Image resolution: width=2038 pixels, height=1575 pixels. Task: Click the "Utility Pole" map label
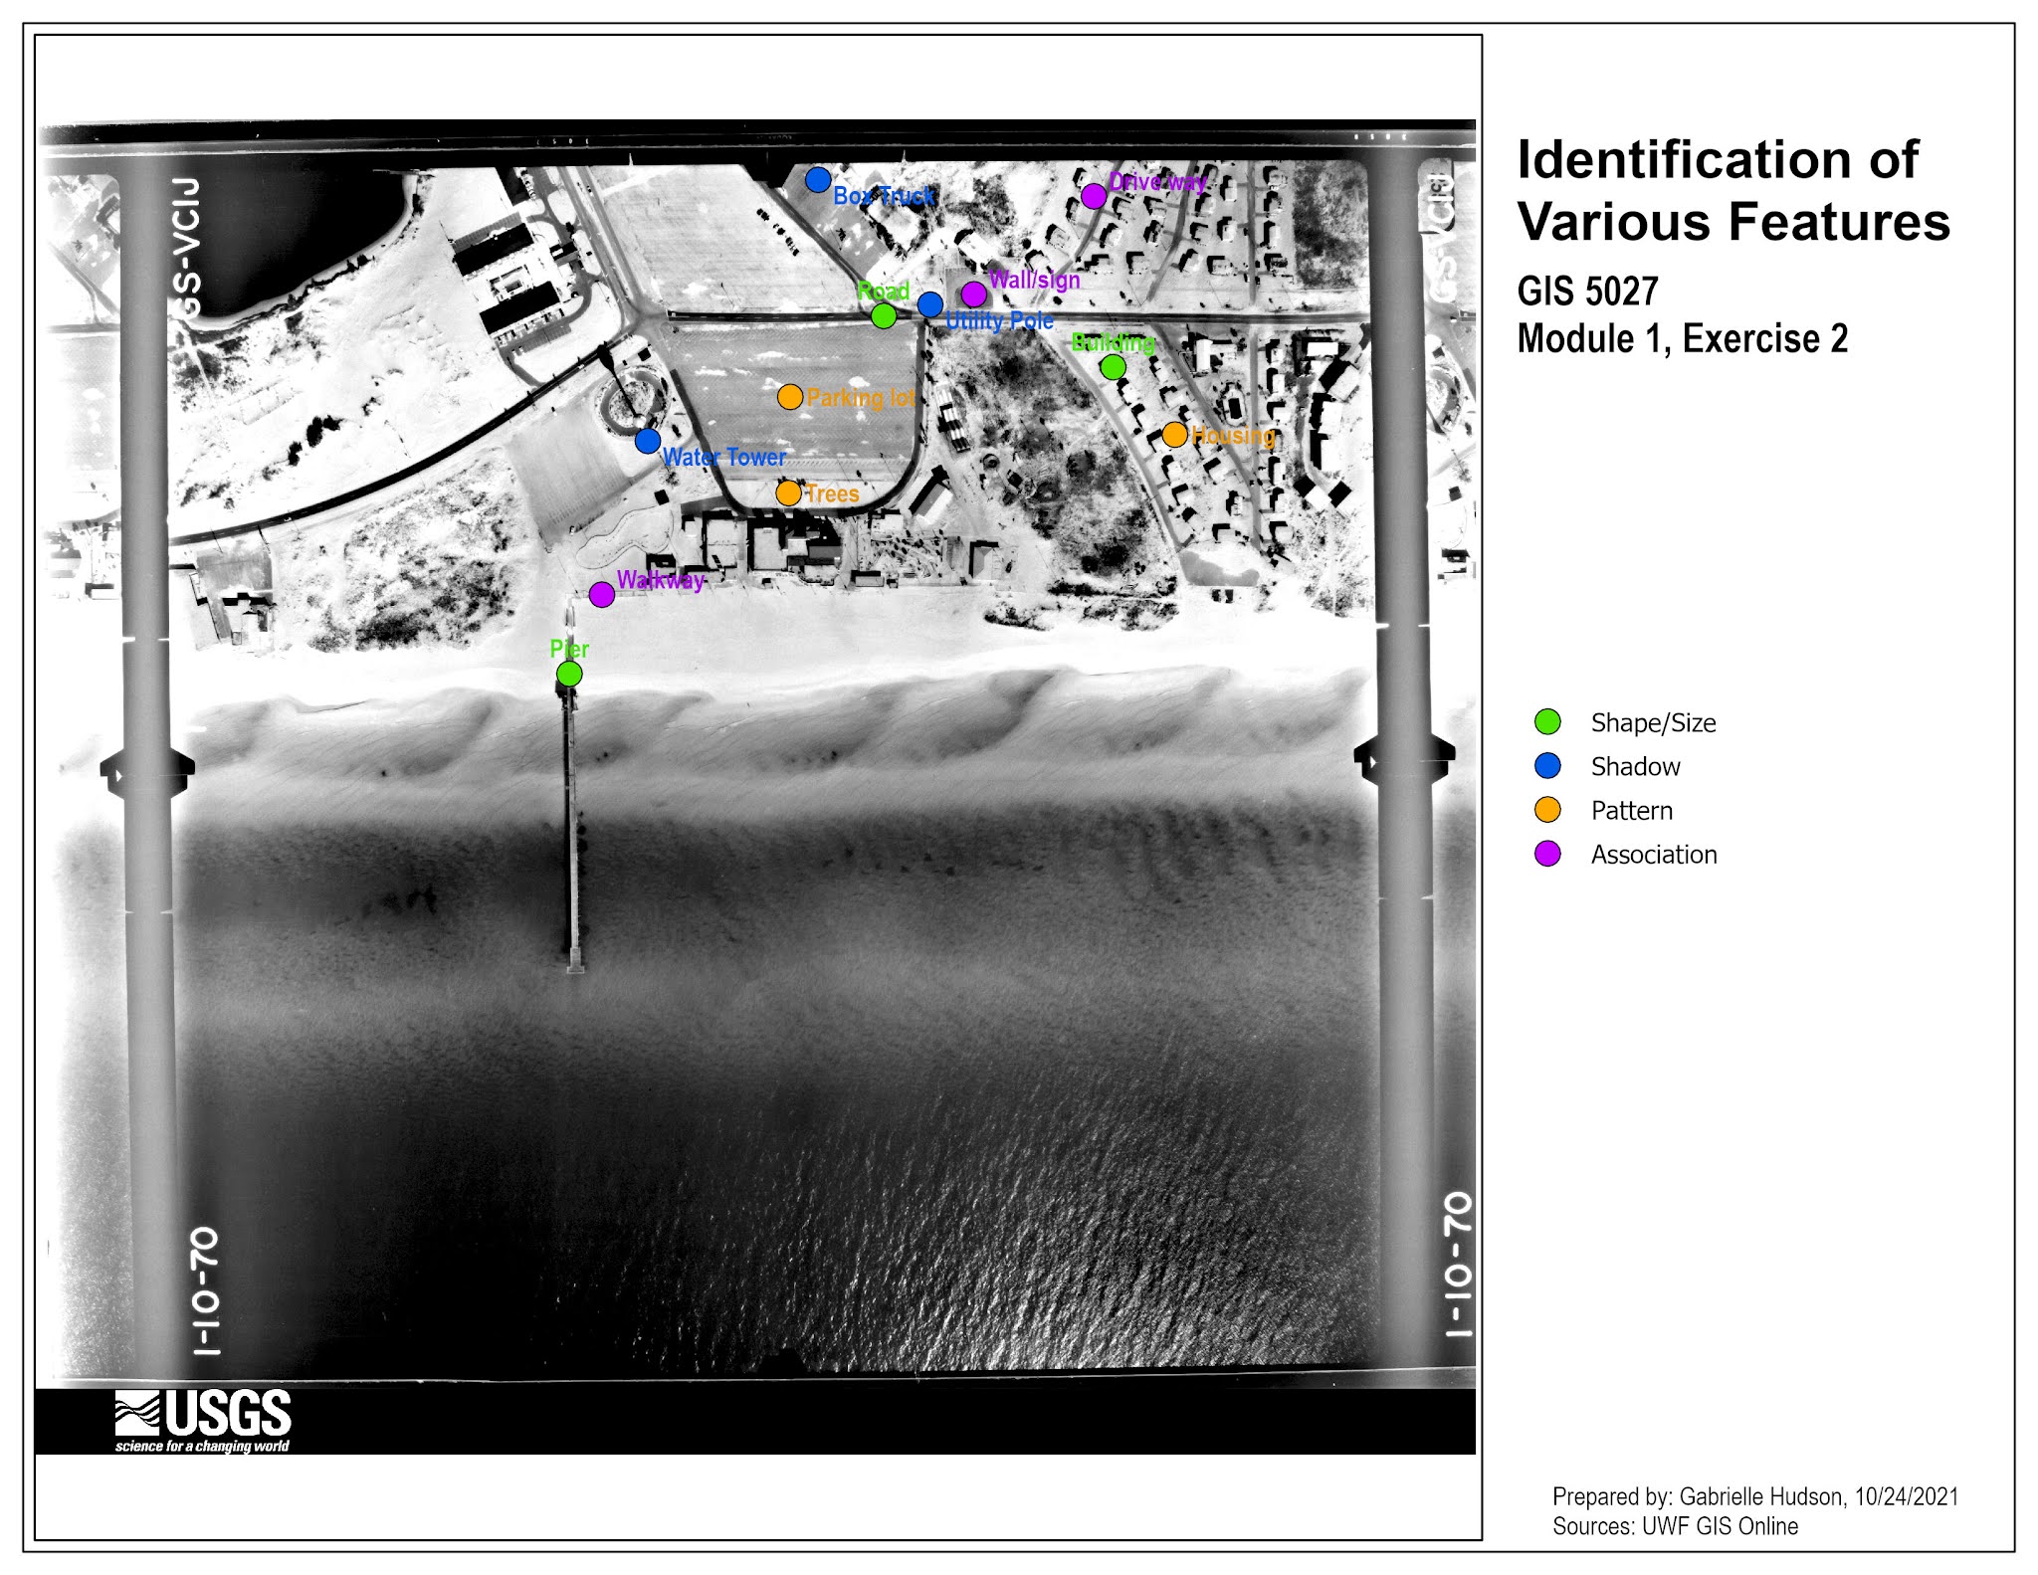[x=999, y=320]
